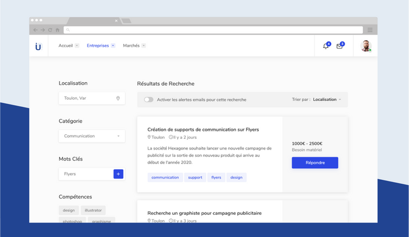Click the browser back arrow
Image resolution: width=409 pixels, height=237 pixels.
tap(36, 30)
